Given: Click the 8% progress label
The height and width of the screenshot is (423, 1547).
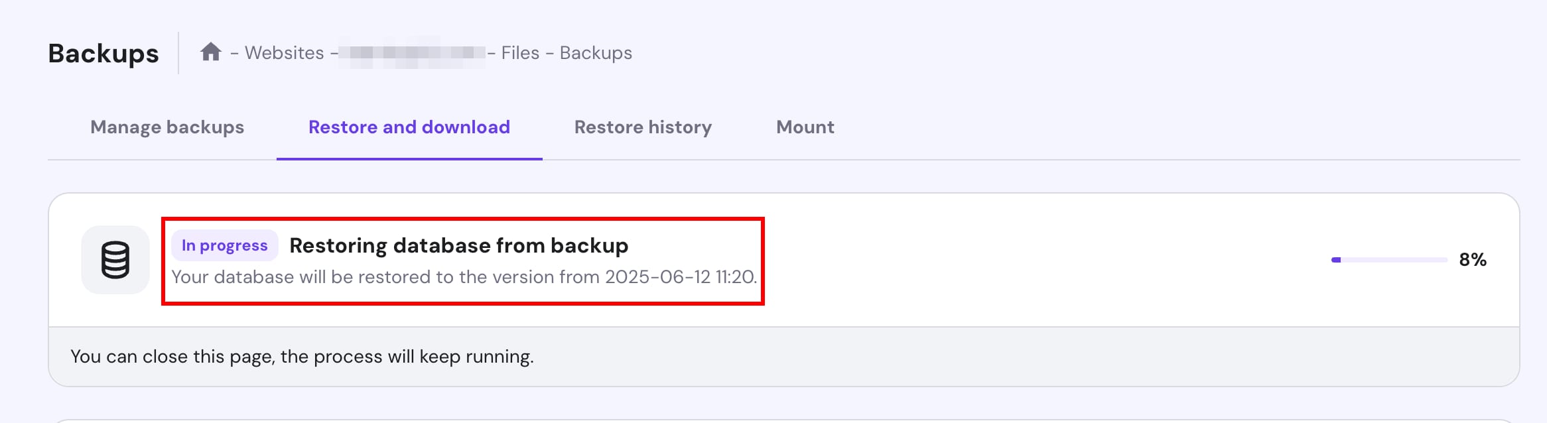Looking at the screenshot, I should [1472, 260].
